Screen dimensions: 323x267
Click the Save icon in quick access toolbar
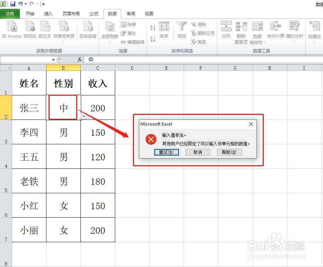click(13, 4)
